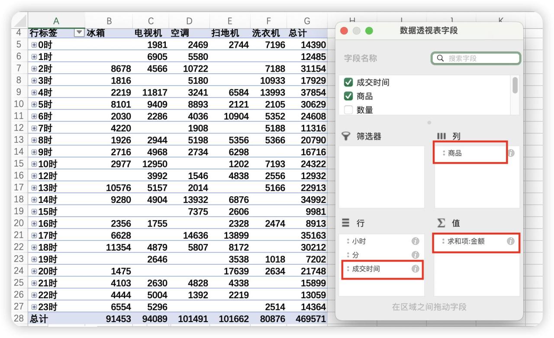This screenshot has height=338, width=554.
Task: Expand the 18时 row group
Action: pyautogui.click(x=33, y=247)
